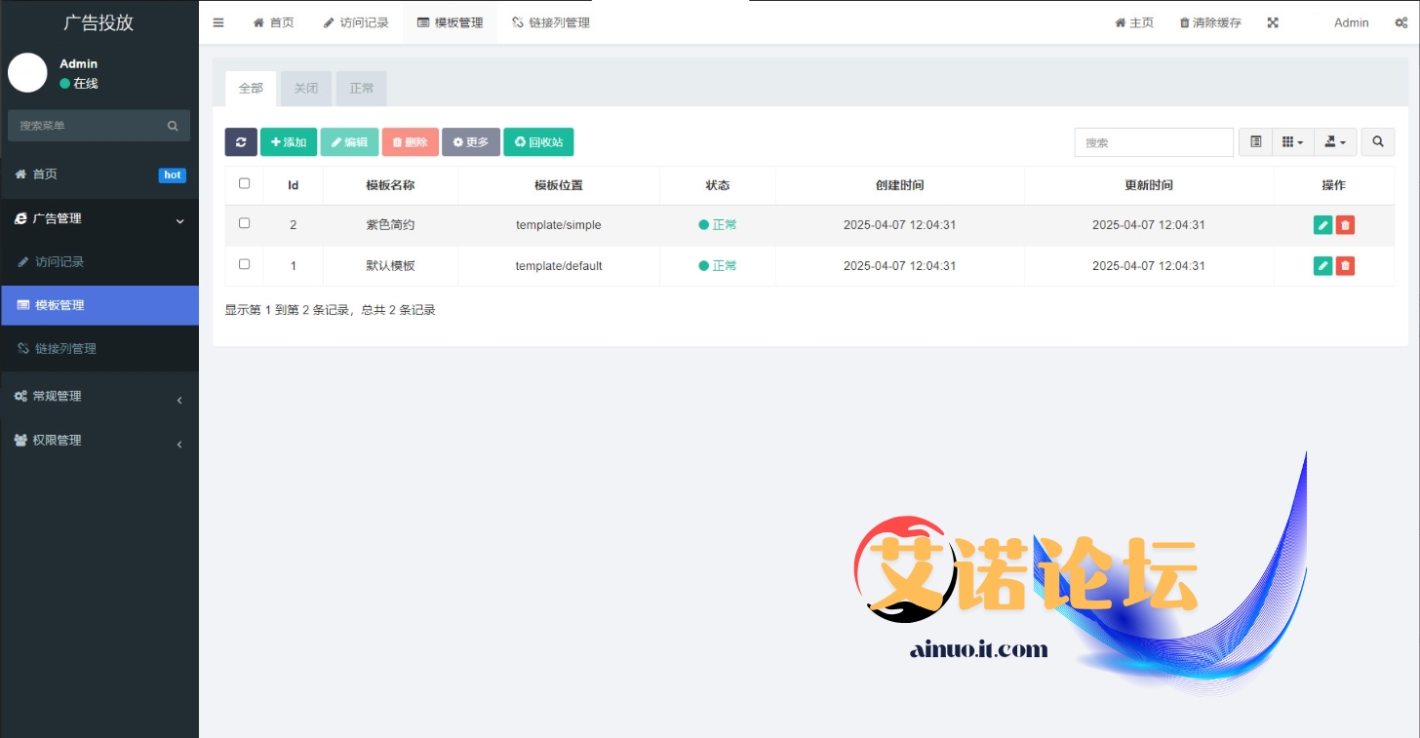The image size is (1420, 738).
Task: Click 清除缓存 in the header
Action: [1210, 22]
